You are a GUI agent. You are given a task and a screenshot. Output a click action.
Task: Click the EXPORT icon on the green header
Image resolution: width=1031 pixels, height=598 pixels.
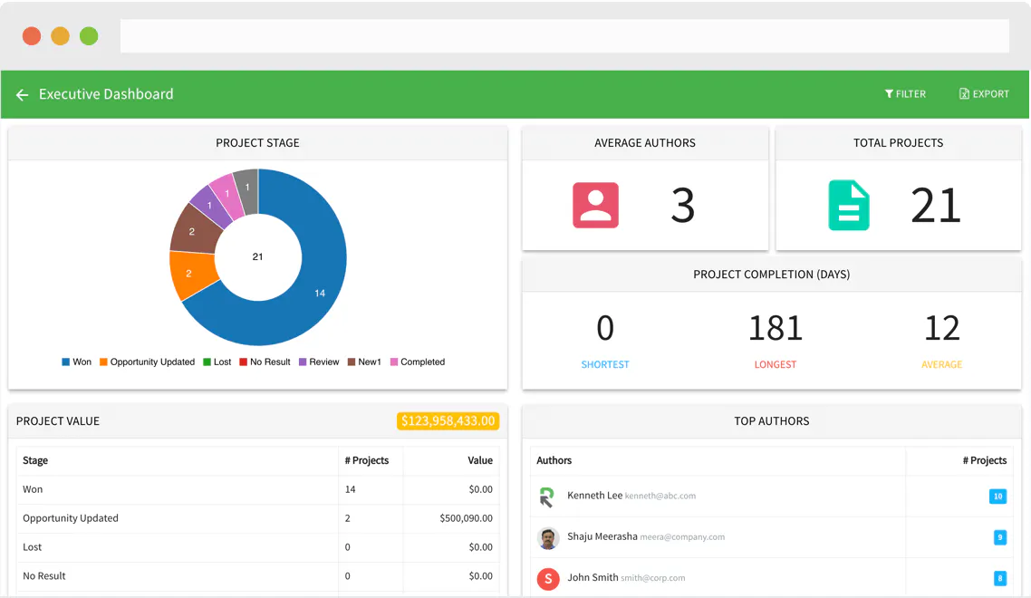click(x=963, y=93)
